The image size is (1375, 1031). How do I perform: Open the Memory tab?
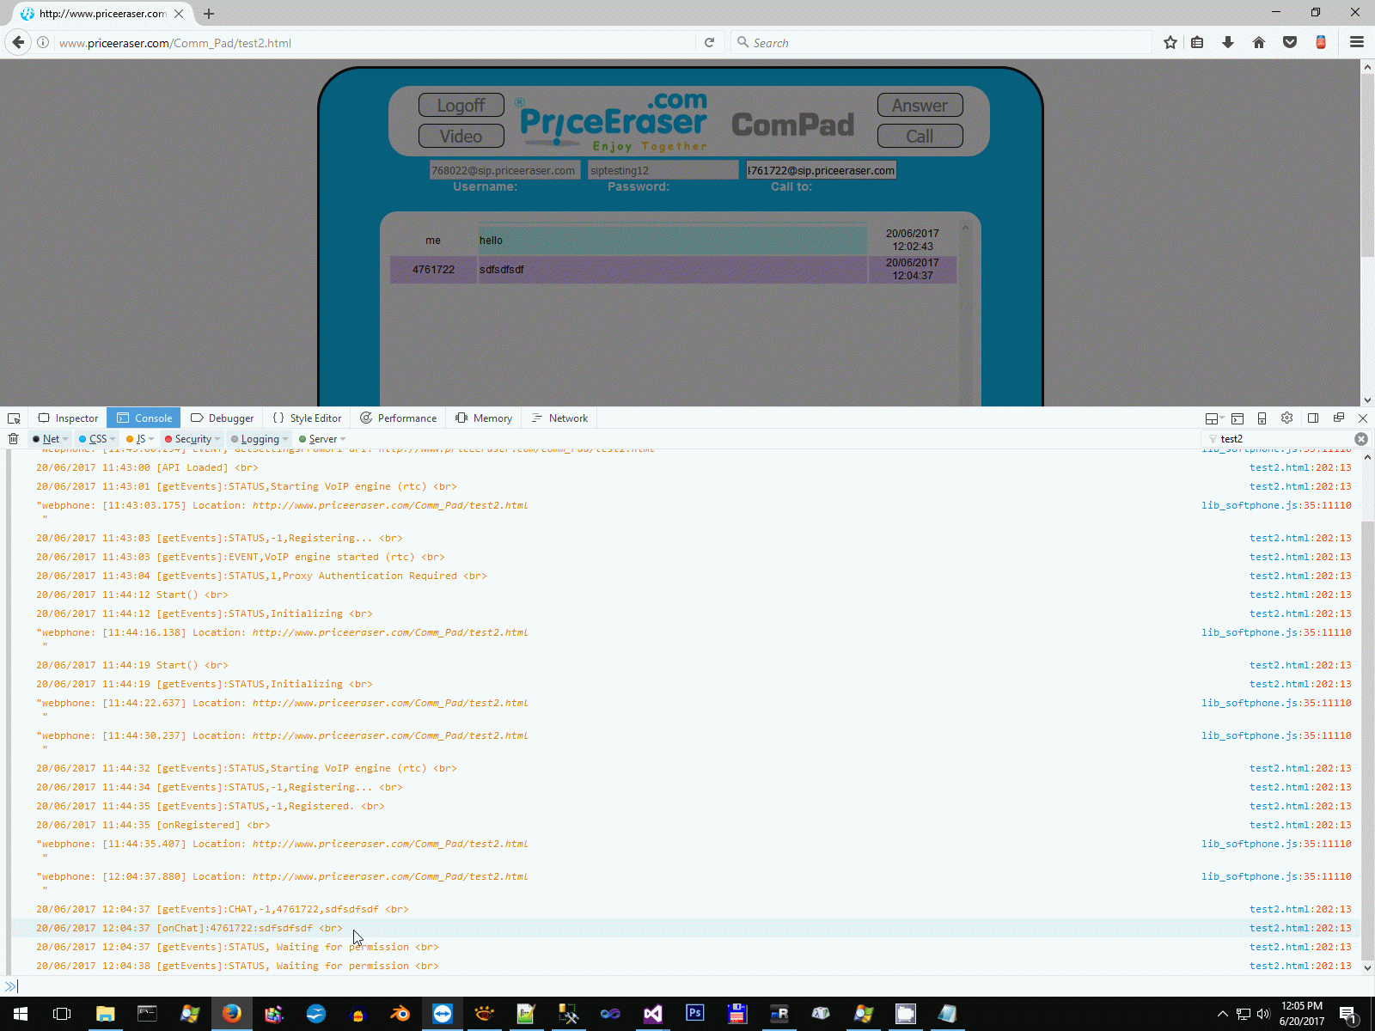(x=484, y=418)
